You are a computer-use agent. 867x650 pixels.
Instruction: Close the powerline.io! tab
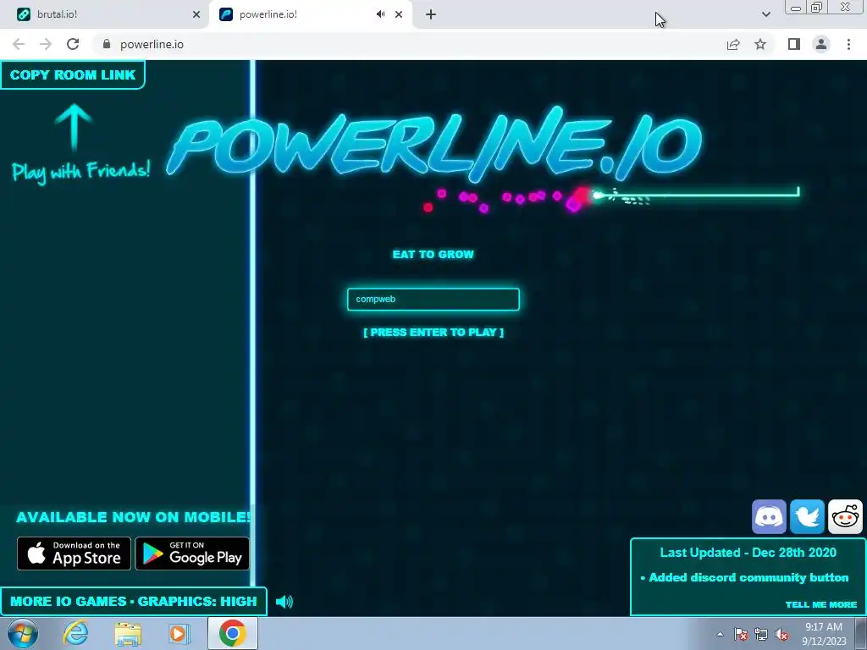(399, 14)
